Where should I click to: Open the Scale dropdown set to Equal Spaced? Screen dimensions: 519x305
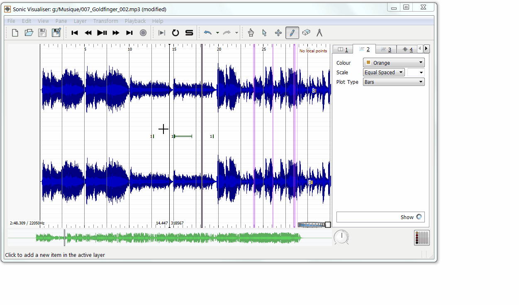coord(384,72)
